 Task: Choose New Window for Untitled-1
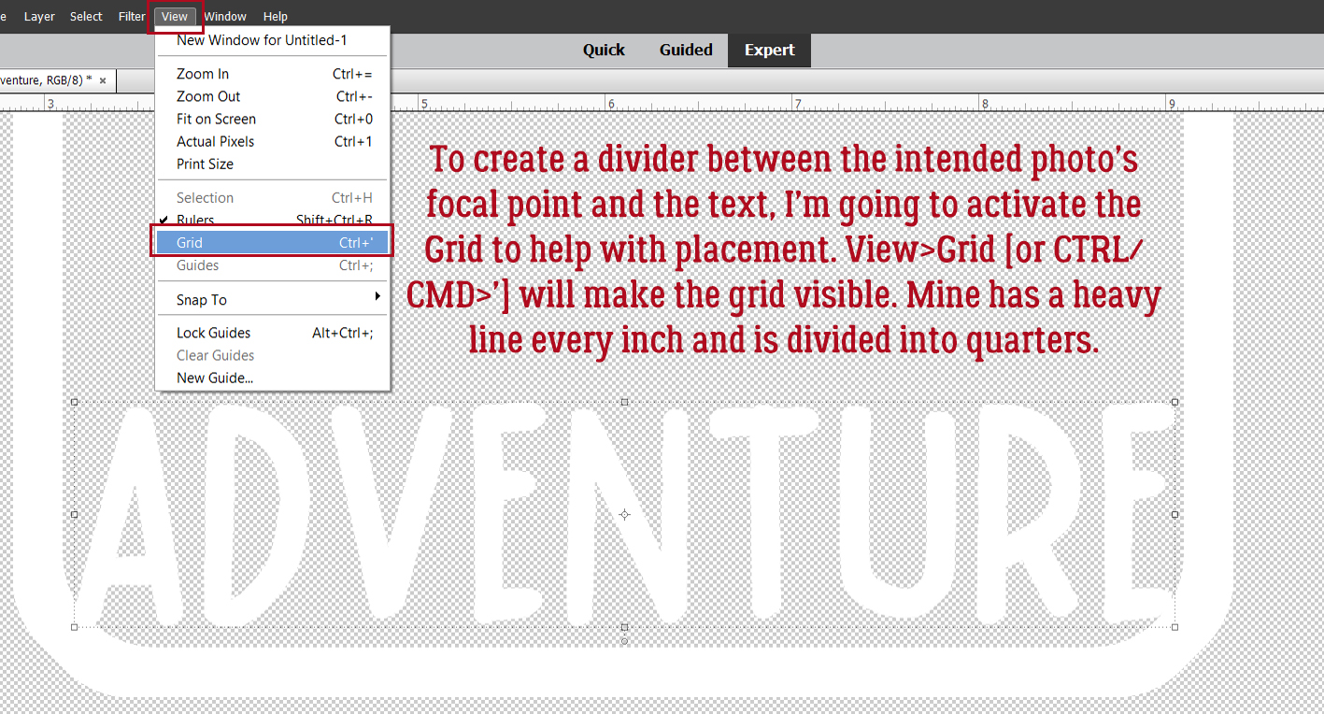point(273,40)
